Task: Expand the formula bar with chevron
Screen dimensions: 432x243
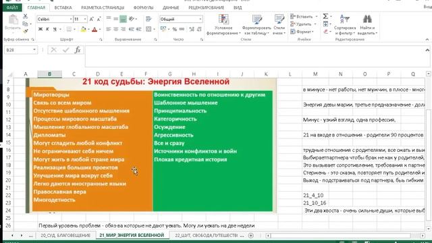Action: [x=427, y=50]
